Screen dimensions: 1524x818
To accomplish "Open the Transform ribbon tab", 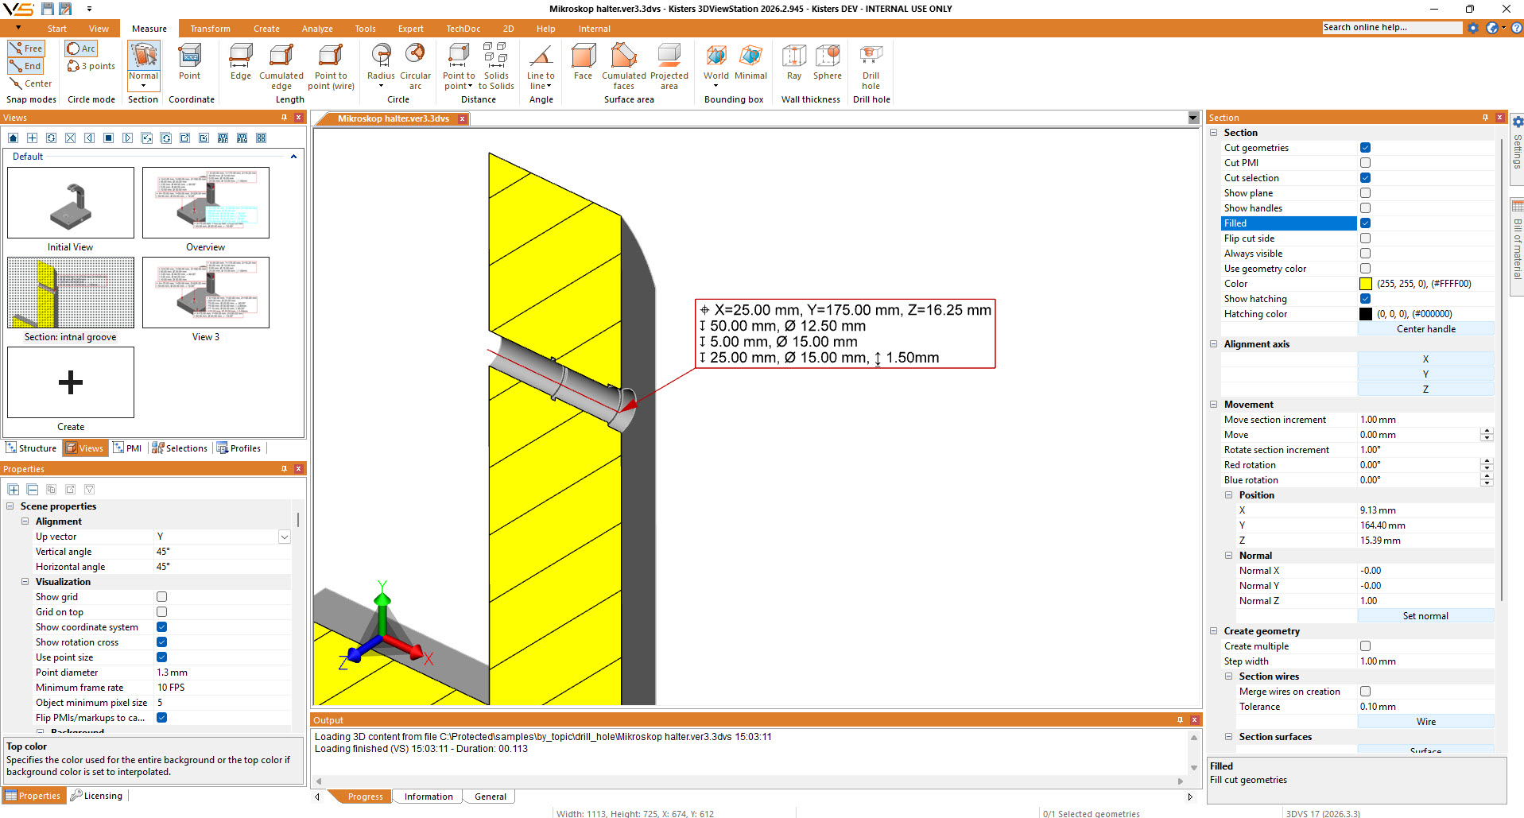I will coord(210,29).
